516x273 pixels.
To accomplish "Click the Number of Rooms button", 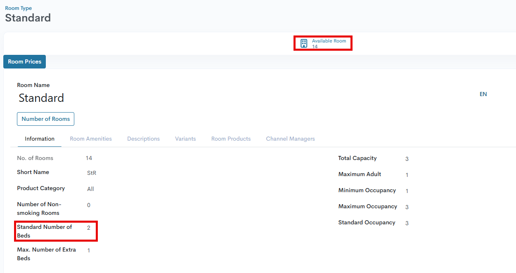I will (x=45, y=119).
